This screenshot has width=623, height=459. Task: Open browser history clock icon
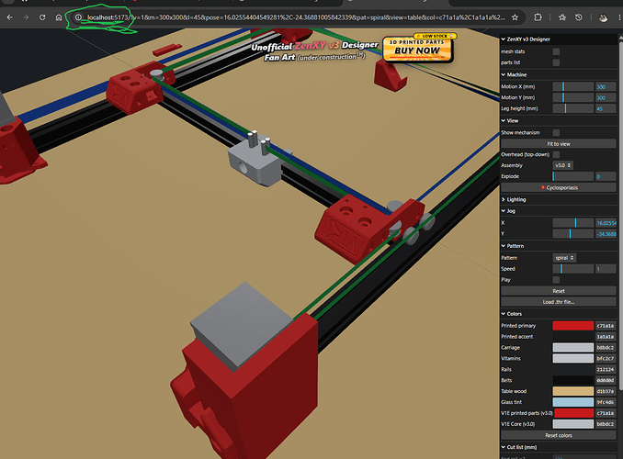pos(579,17)
